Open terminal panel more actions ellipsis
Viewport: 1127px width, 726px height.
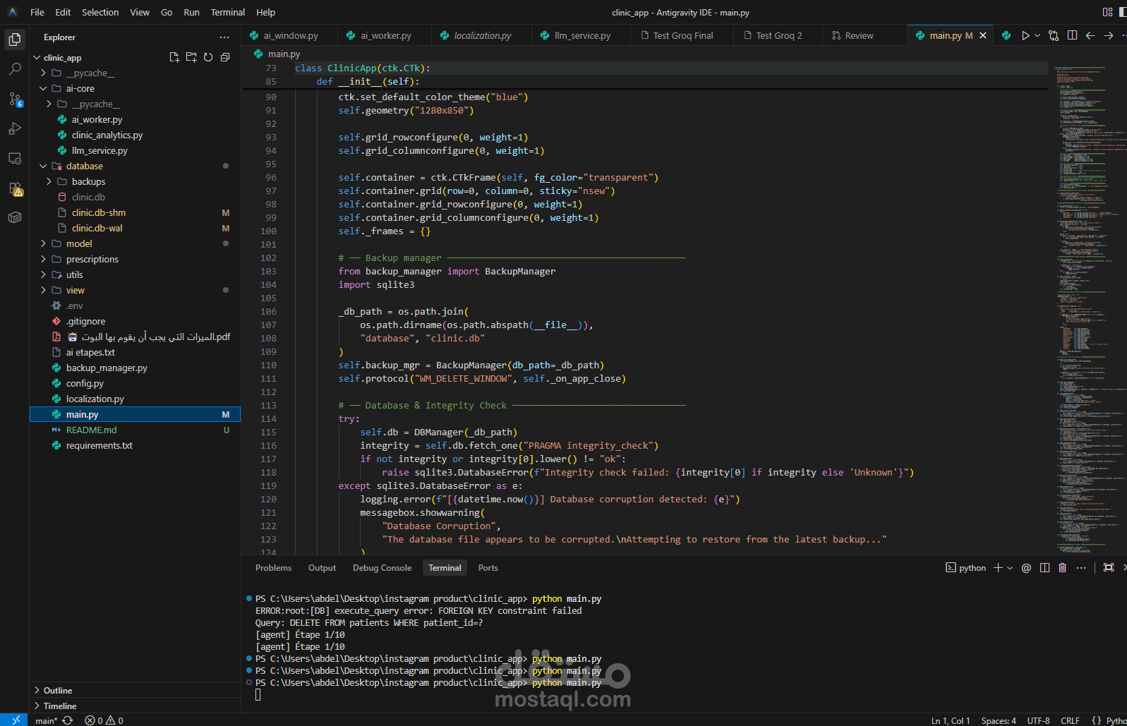pos(1081,568)
